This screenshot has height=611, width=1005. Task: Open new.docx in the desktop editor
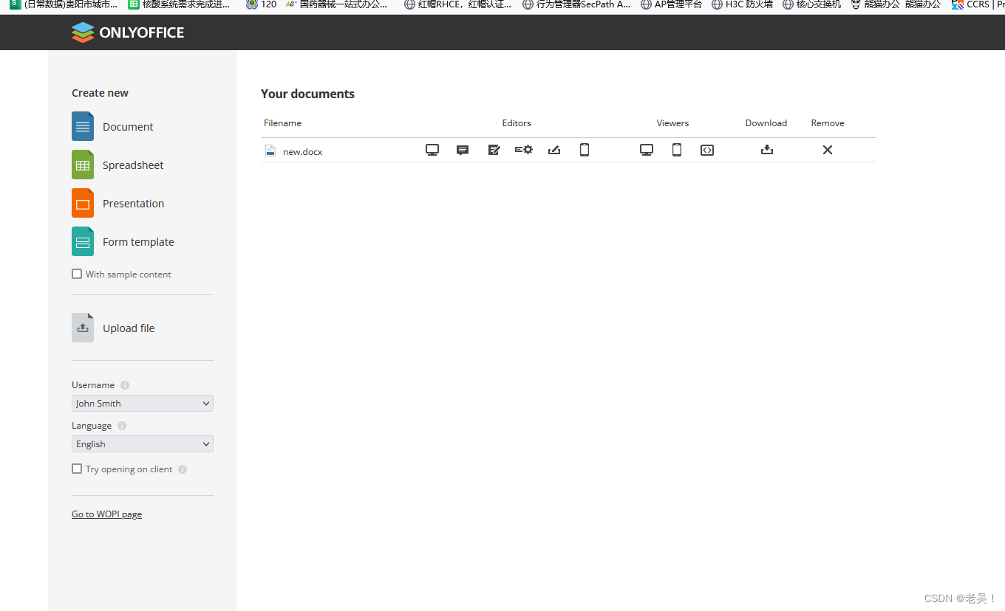(432, 150)
